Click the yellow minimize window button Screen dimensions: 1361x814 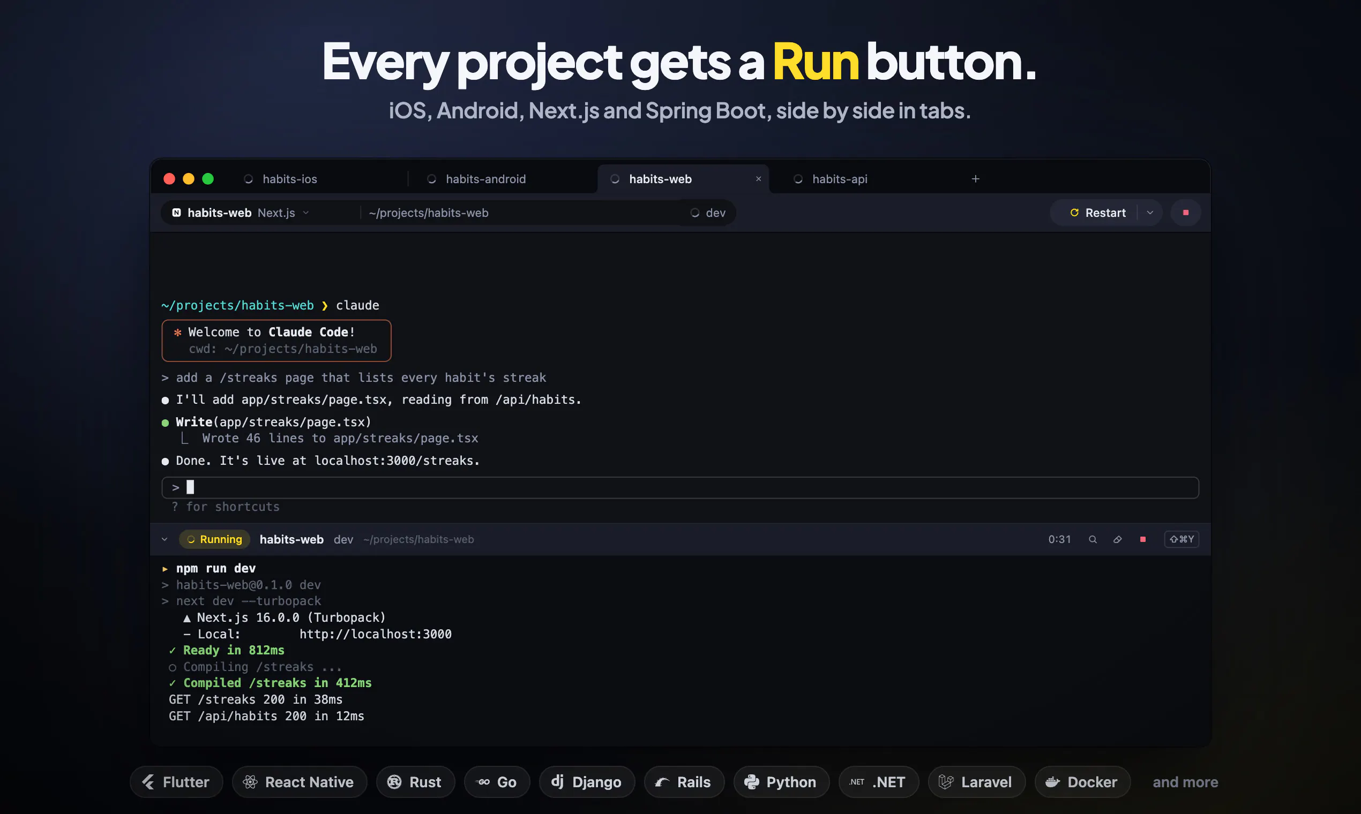(188, 179)
